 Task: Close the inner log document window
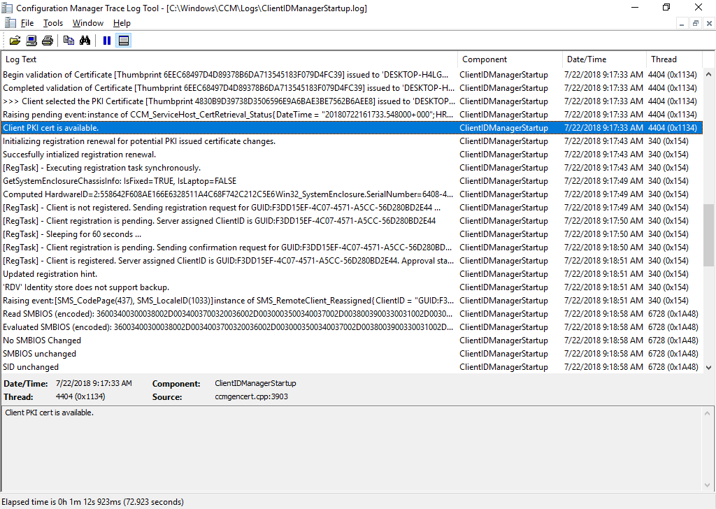tap(709, 23)
